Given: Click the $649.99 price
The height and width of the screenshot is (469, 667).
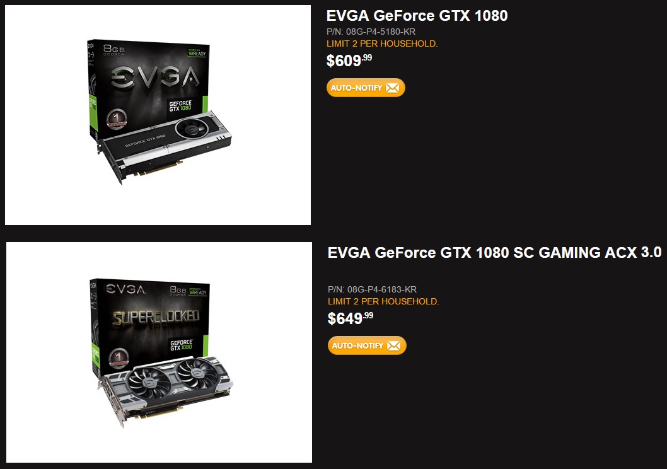Looking at the screenshot, I should [x=351, y=318].
